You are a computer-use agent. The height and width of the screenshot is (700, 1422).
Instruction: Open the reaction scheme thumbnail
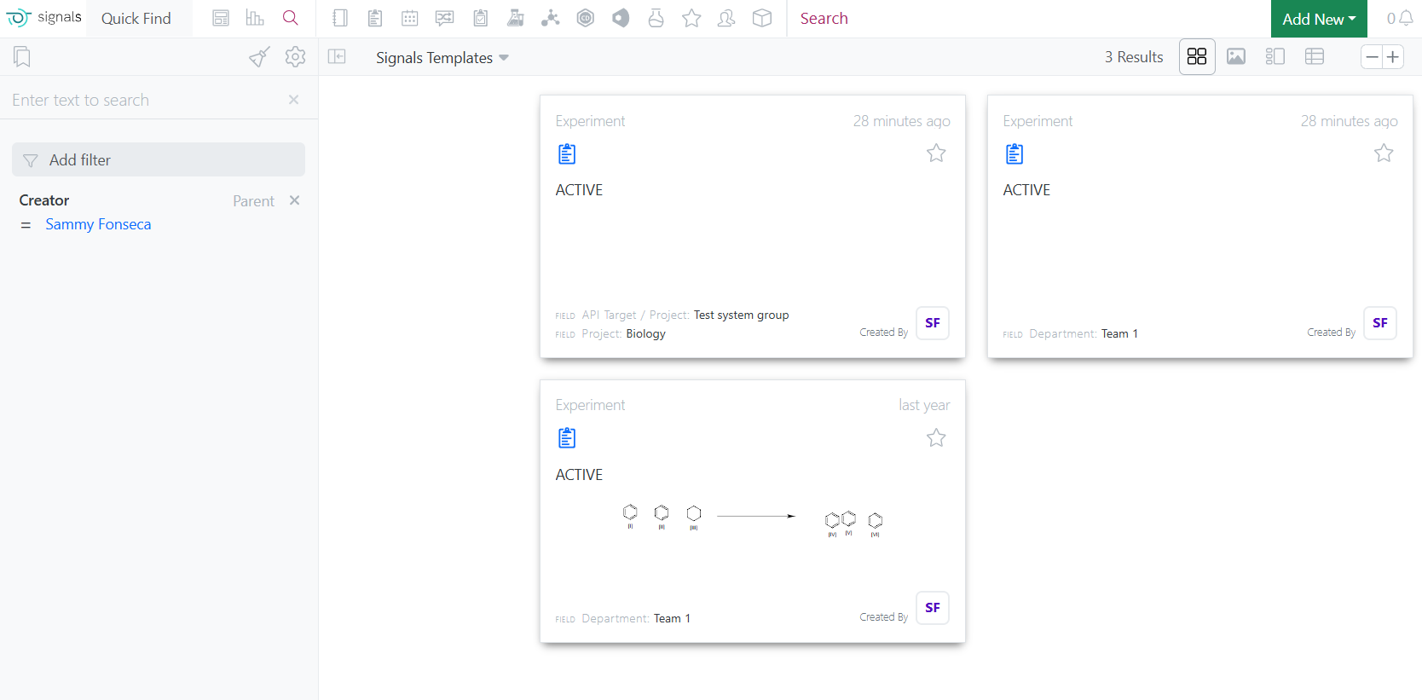pos(752,519)
